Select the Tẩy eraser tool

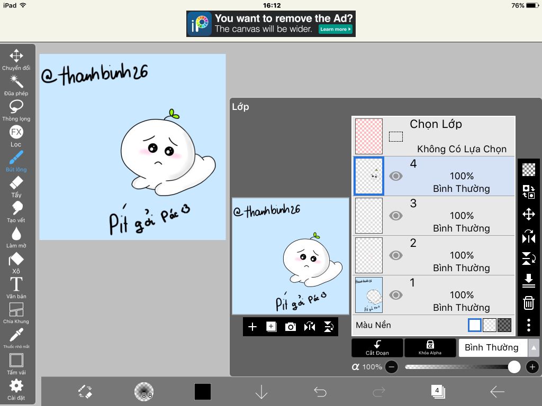pyautogui.click(x=16, y=187)
